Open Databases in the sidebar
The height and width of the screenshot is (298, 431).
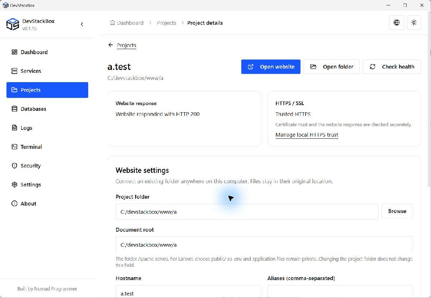tap(47, 109)
